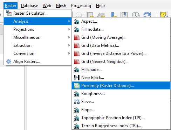Open Proximity (Raster Distance) tool
This screenshot has height=130, width=171.
[x=121, y=86]
